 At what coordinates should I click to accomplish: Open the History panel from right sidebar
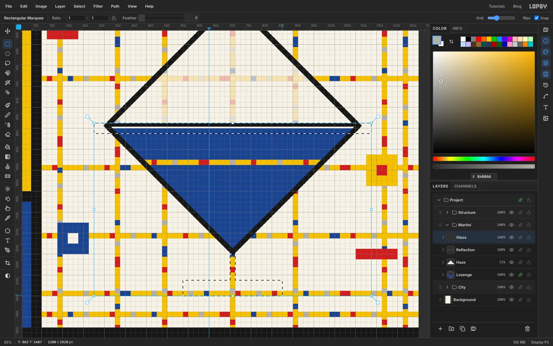(x=546, y=85)
